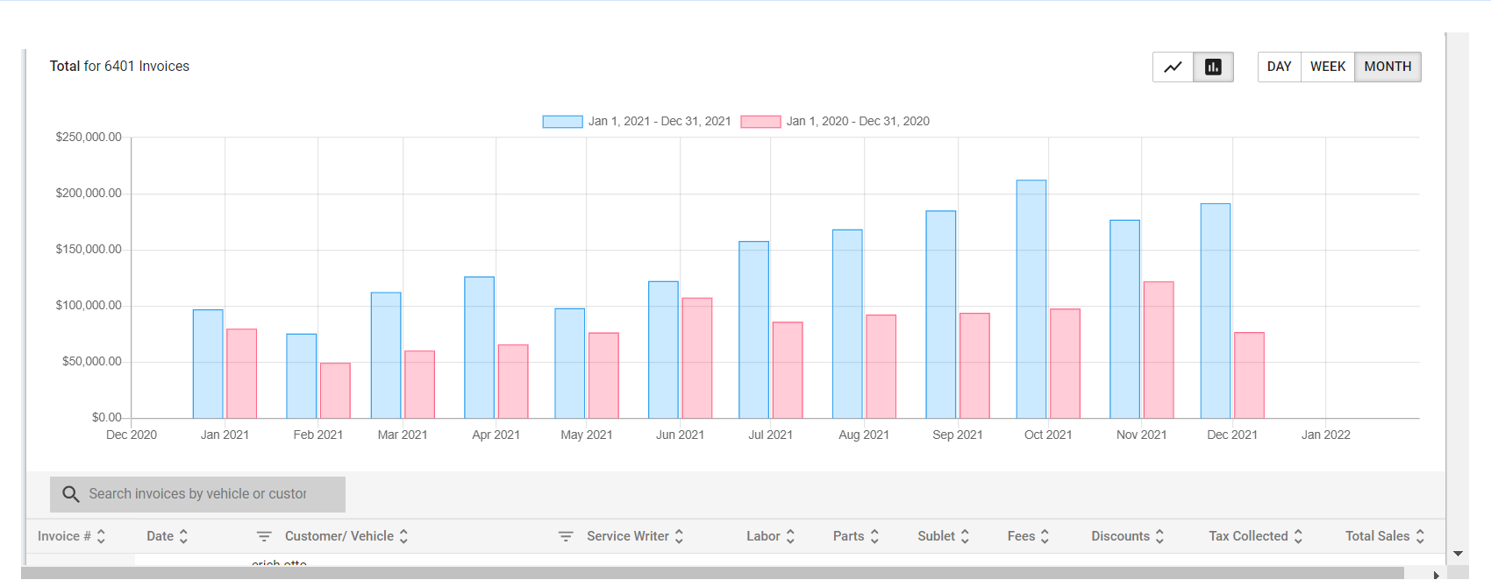Open Service Writer filter icon
This screenshot has height=587, width=1491.
coord(566,536)
